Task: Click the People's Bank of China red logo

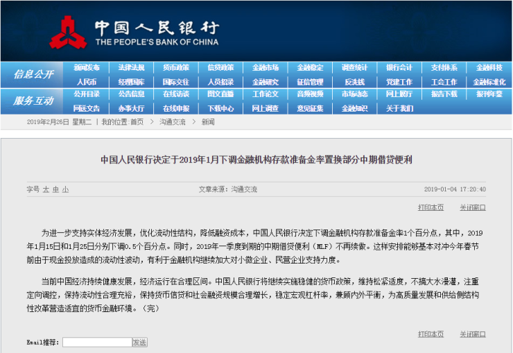Action: coord(68,33)
